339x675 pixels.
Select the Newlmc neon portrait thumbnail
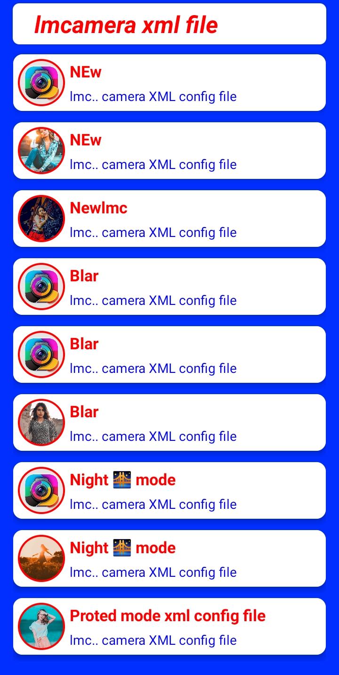tap(41, 219)
